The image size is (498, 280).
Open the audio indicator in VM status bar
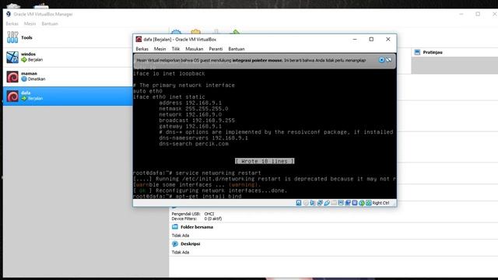click(313, 203)
